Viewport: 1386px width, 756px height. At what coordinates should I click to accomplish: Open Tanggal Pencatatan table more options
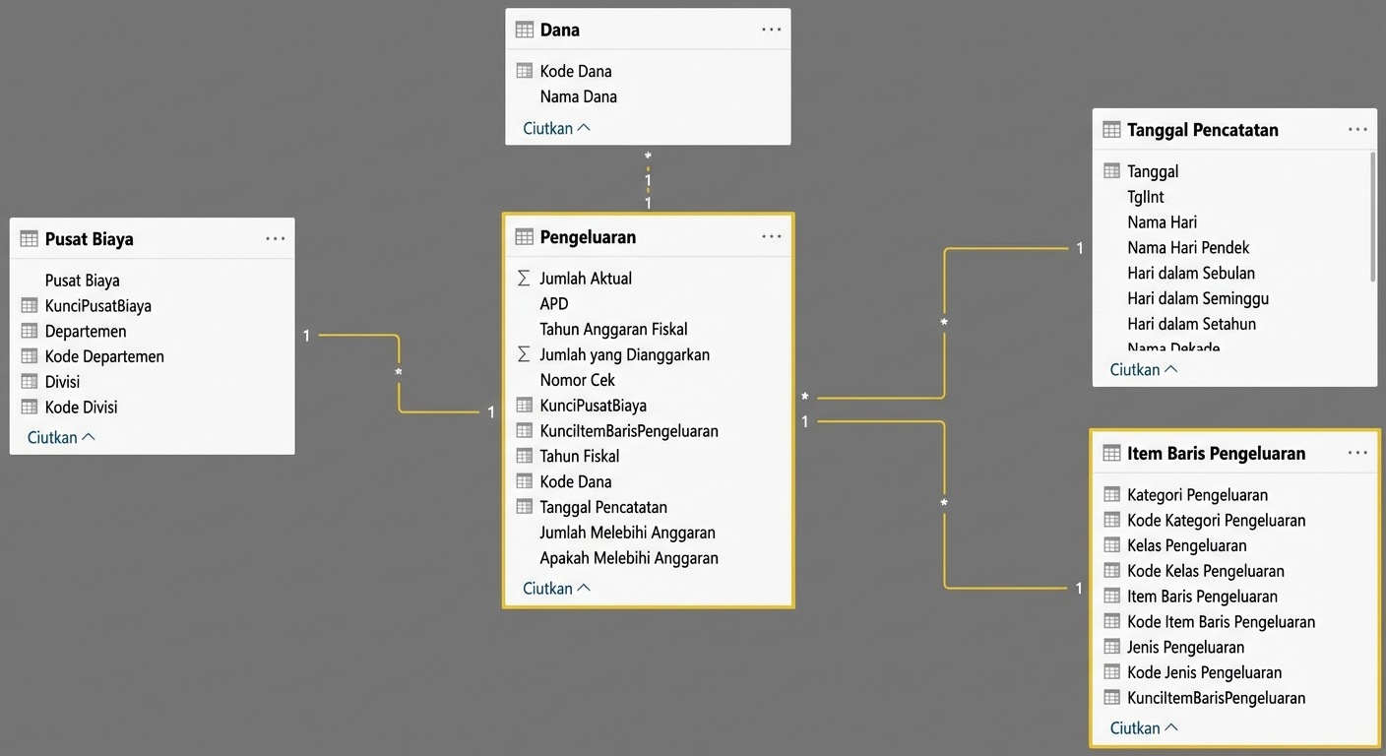(1357, 130)
